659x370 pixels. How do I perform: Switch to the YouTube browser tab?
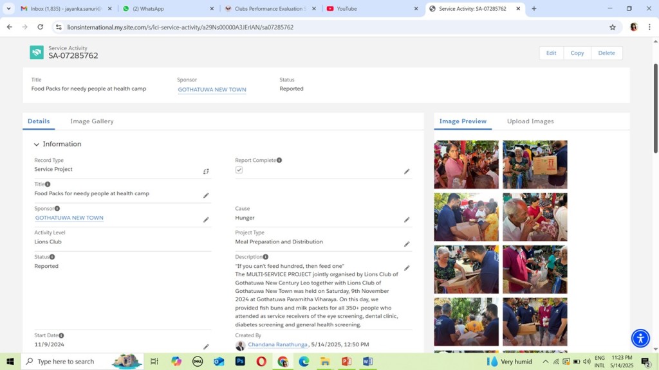point(371,8)
